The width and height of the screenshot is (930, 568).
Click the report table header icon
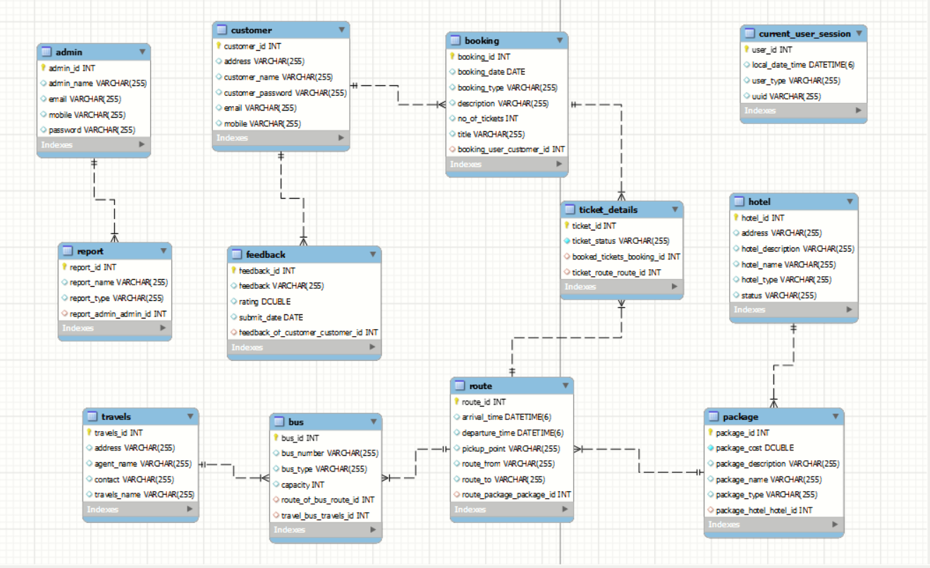coord(68,251)
